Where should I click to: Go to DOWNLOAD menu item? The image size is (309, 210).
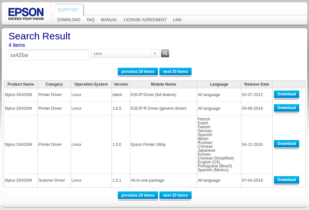click(69, 20)
